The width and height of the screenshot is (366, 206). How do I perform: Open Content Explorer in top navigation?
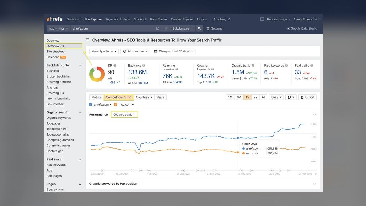(x=182, y=19)
